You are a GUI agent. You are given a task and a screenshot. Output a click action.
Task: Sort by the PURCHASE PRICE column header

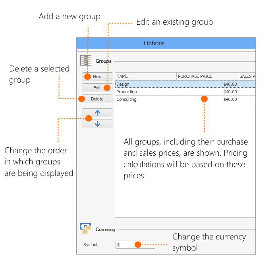pos(207,76)
